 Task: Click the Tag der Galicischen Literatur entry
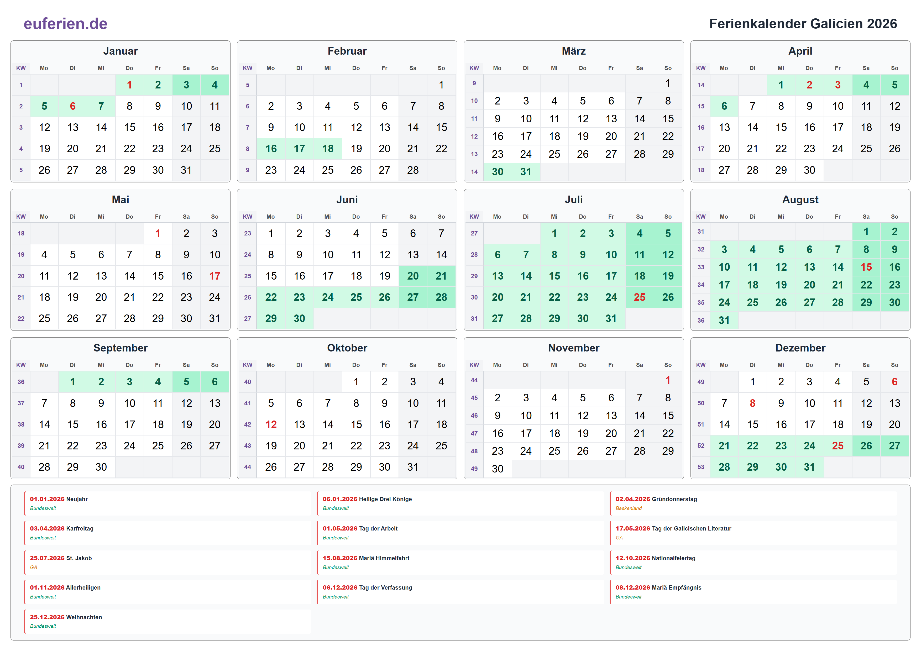pos(753,533)
